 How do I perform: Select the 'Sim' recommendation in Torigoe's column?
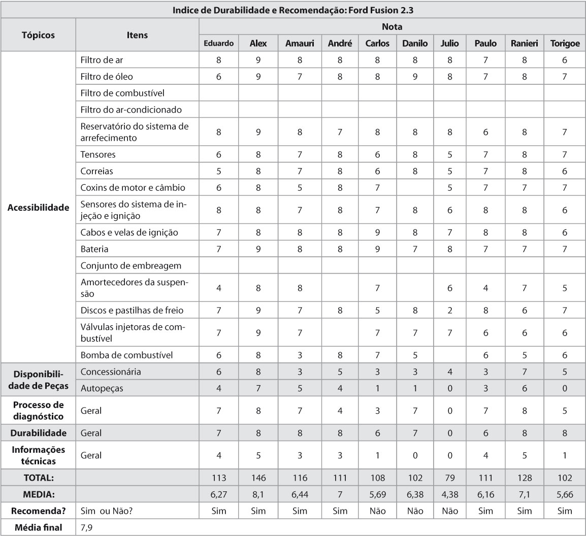coord(565,511)
